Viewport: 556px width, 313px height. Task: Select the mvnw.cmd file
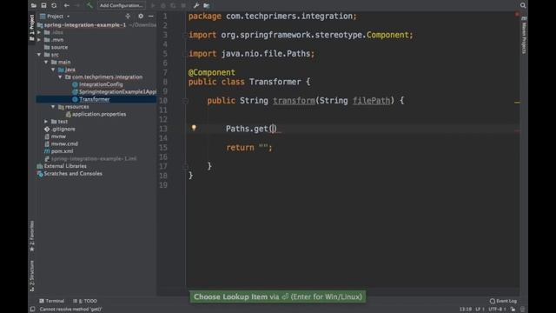tap(64, 143)
